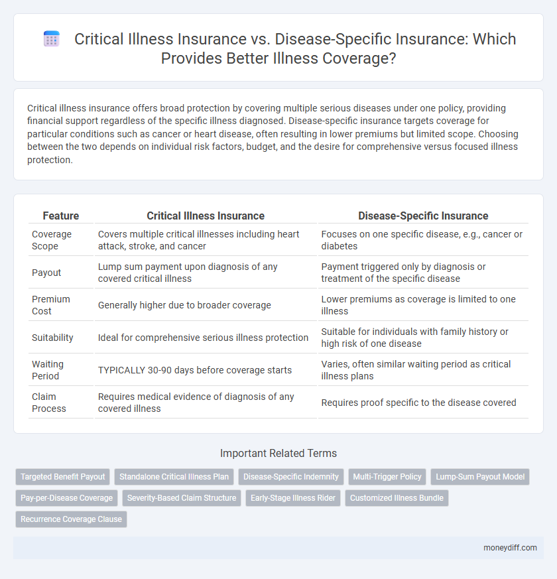Click the article title at the top
The image size is (557, 579).
tap(295, 48)
